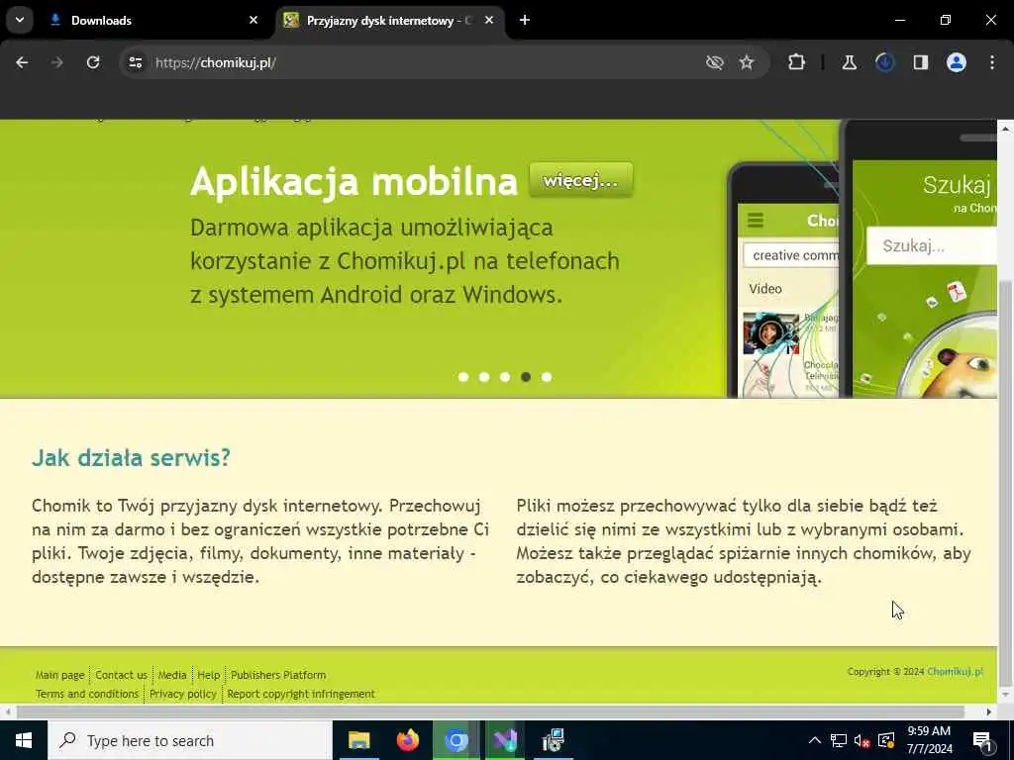Open Terms and conditions link
Viewport: 1014px width, 760px height.
87,694
